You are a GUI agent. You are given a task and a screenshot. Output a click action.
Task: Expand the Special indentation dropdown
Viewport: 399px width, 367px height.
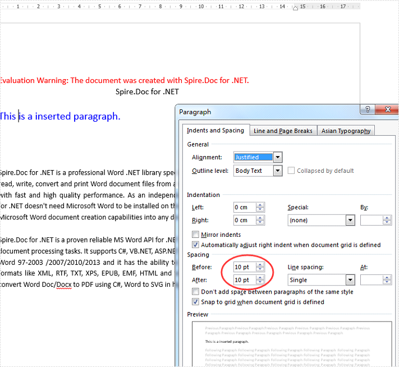click(350, 221)
